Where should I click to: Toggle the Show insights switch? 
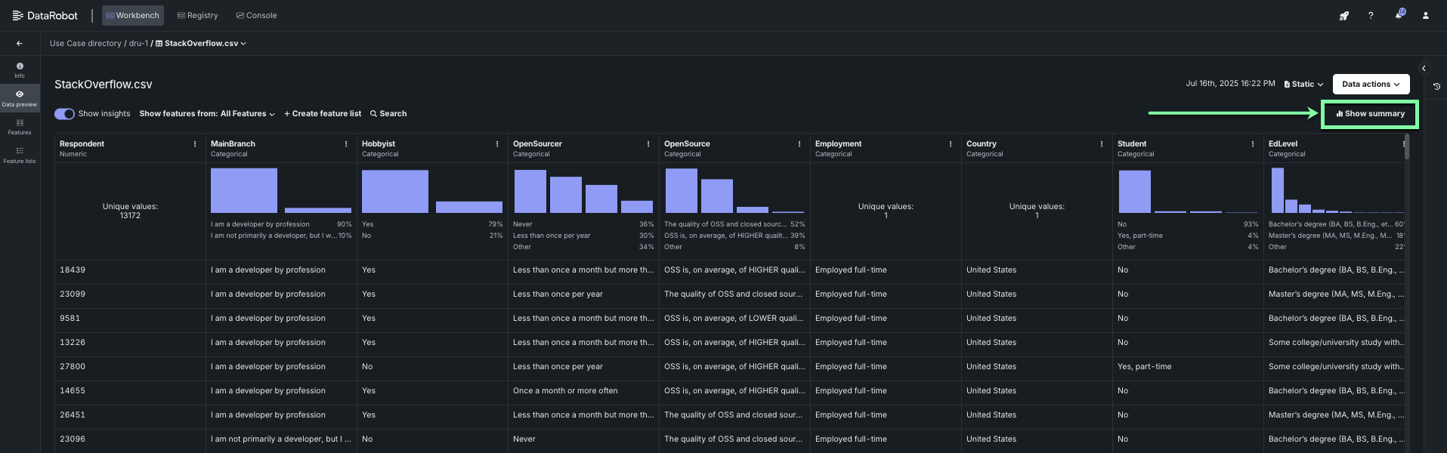click(64, 114)
